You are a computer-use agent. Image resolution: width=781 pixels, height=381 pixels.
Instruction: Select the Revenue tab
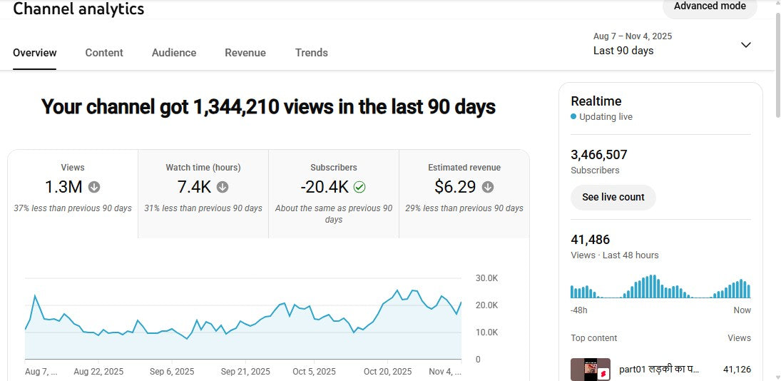(x=245, y=53)
